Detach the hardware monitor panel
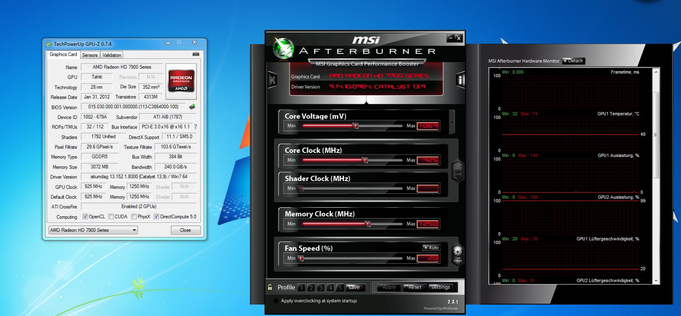Screen dimensions: 681x316 pyautogui.click(x=574, y=61)
